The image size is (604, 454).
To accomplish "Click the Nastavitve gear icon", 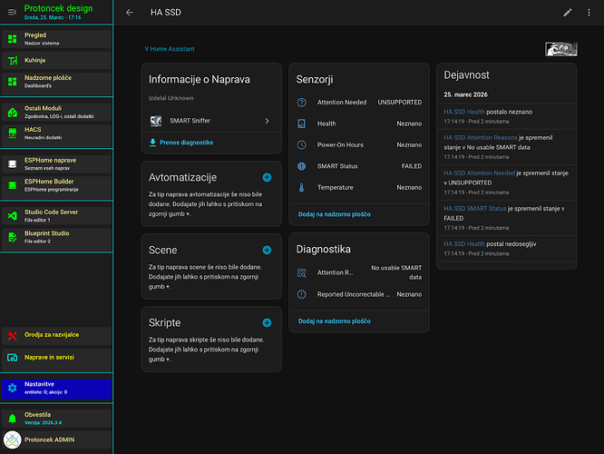I will [13, 388].
